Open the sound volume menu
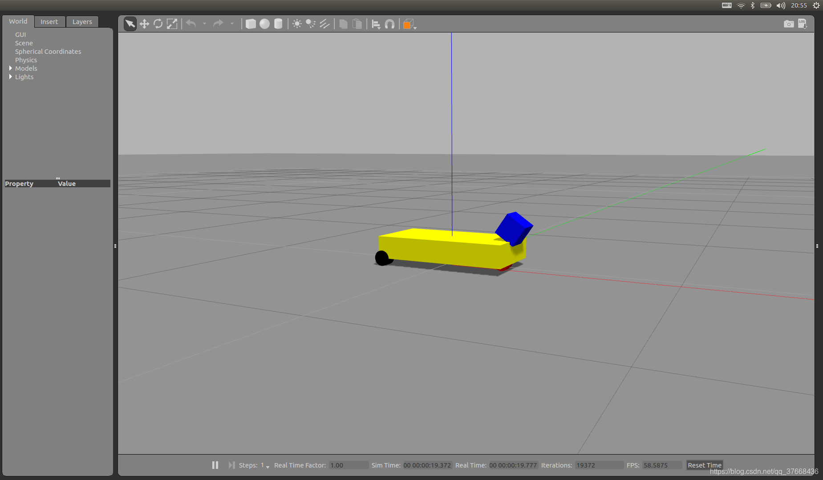The height and width of the screenshot is (480, 823). [x=781, y=5]
